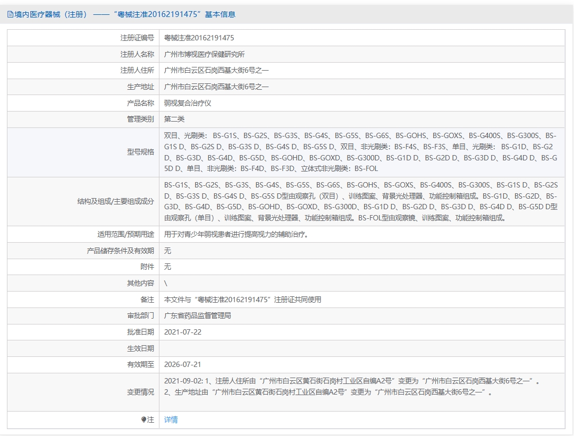
Task: Click the lightbulb icon beside 注
Action: [143, 420]
